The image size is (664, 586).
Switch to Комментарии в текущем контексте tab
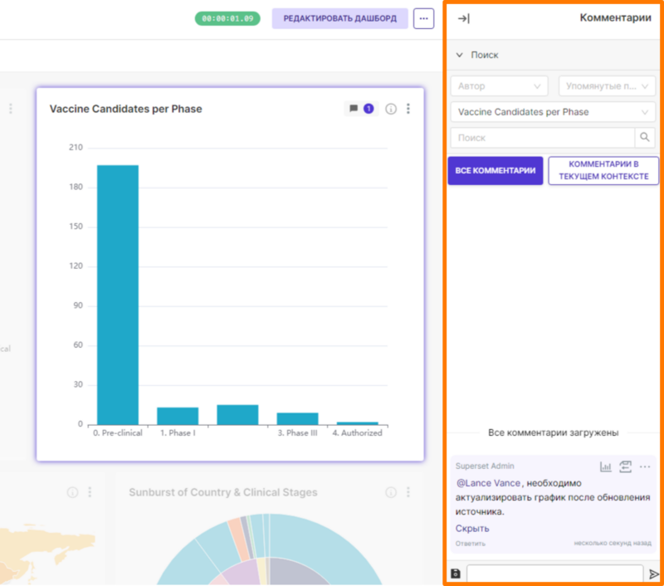[603, 171]
